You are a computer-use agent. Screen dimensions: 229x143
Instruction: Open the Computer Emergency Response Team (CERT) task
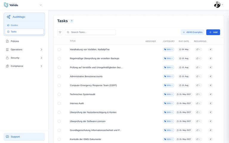(93, 86)
